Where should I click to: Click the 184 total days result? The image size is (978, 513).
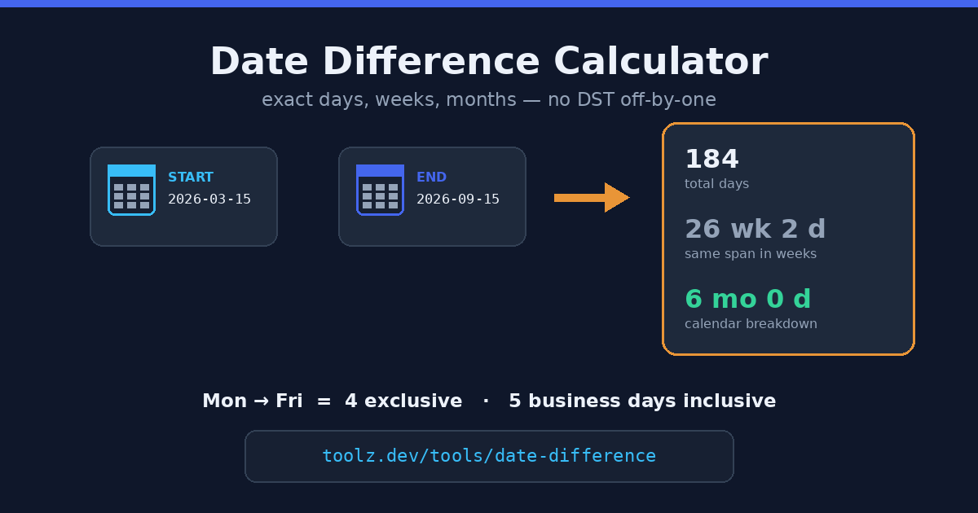pos(711,160)
